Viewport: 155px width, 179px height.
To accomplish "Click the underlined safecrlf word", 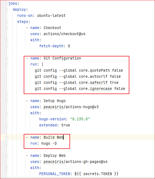I will point(99,82).
